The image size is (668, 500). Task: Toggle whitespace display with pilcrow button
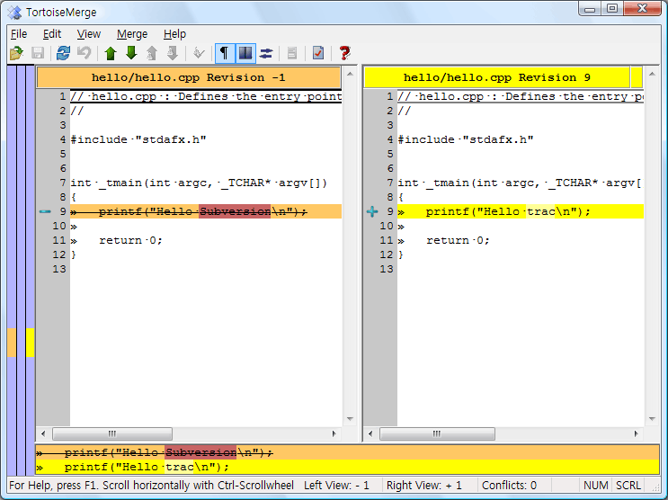tap(224, 53)
